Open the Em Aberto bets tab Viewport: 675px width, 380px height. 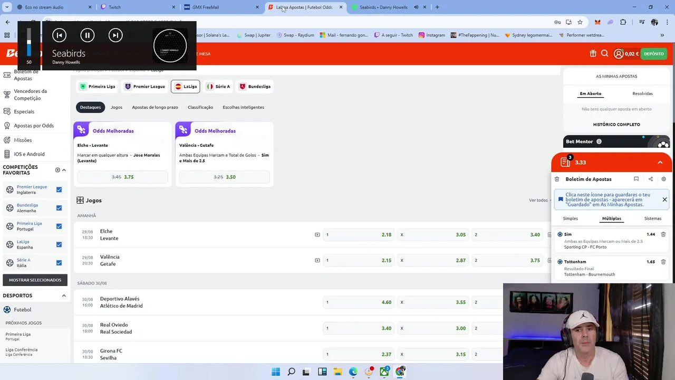coord(591,93)
